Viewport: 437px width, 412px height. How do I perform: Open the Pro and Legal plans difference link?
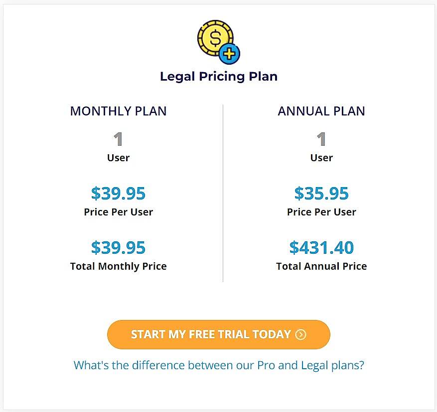click(x=218, y=365)
